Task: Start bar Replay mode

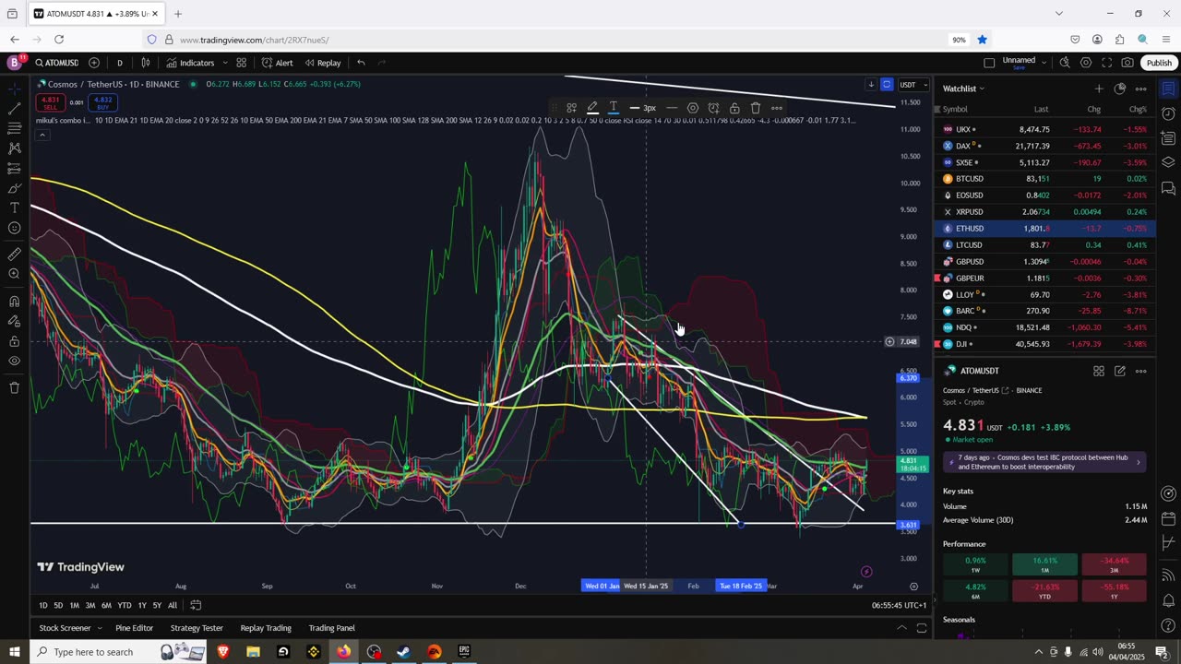Action: (322, 63)
